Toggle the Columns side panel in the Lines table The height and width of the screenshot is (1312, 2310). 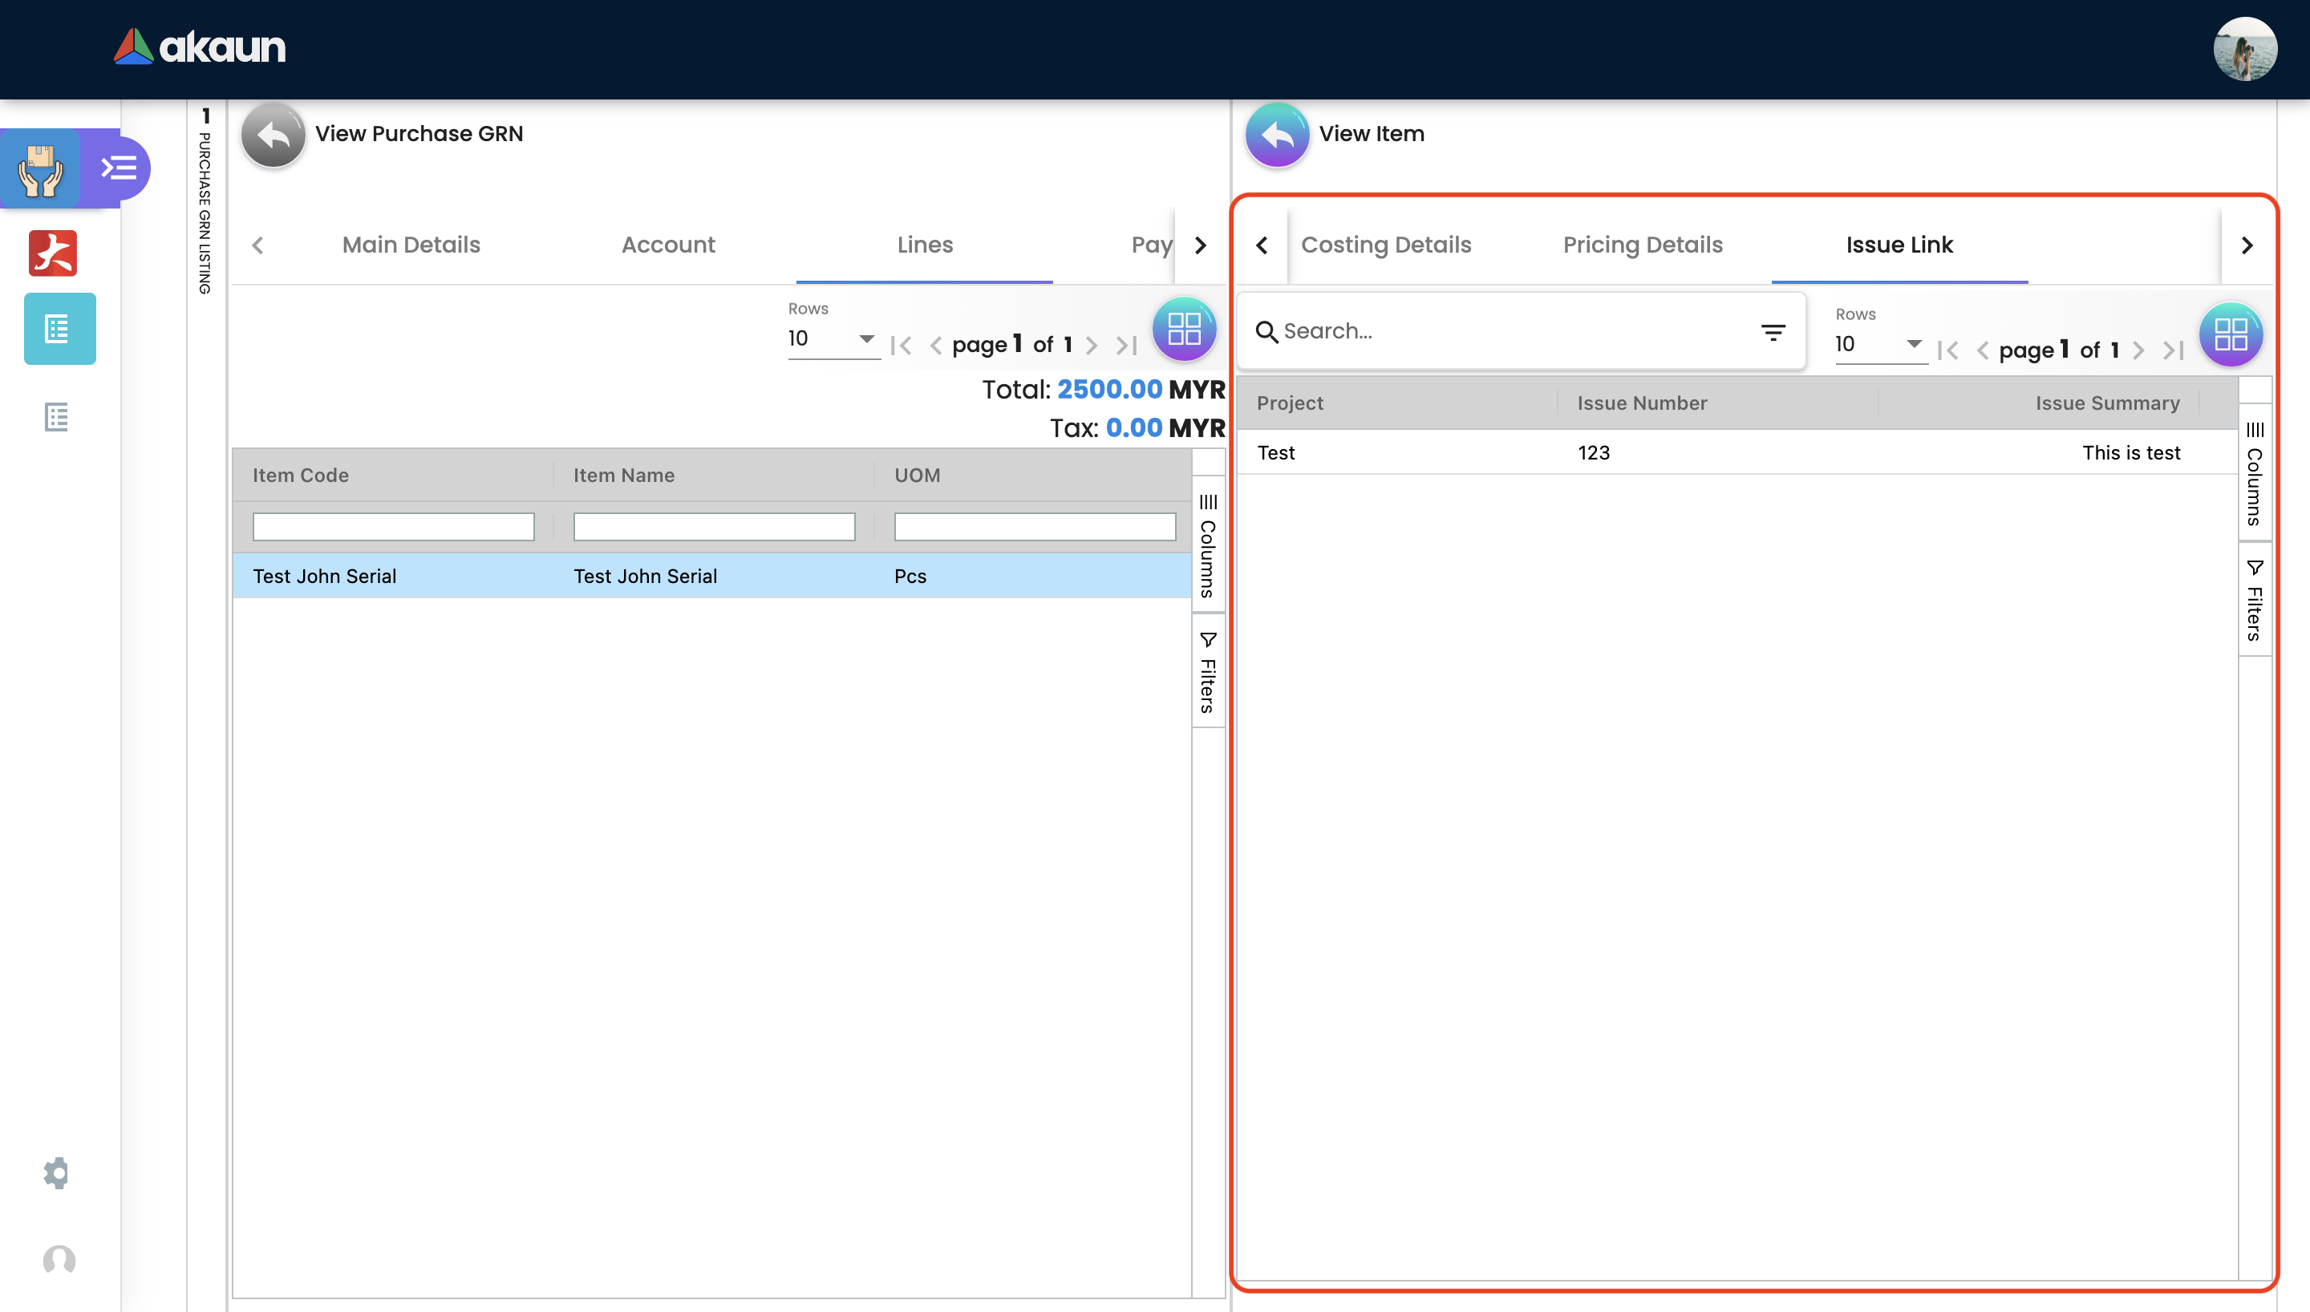pos(1207,546)
